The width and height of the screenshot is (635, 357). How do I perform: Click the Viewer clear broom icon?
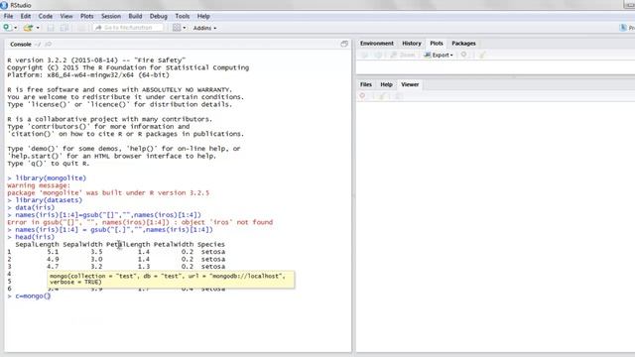click(381, 96)
